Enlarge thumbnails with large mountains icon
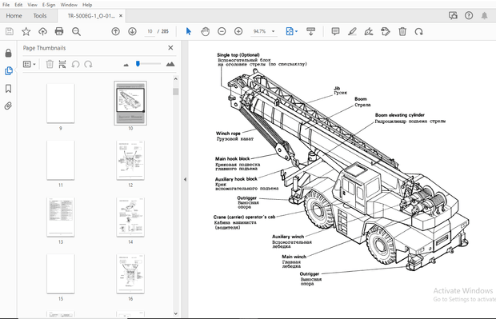The image size is (496, 319). tap(170, 64)
